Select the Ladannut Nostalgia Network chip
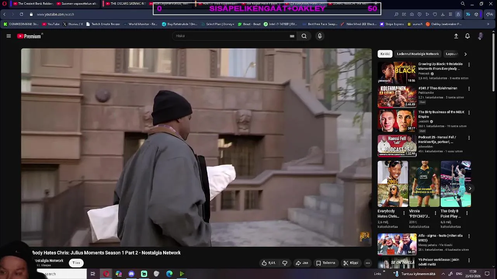The width and height of the screenshot is (497, 279). tap(418, 54)
